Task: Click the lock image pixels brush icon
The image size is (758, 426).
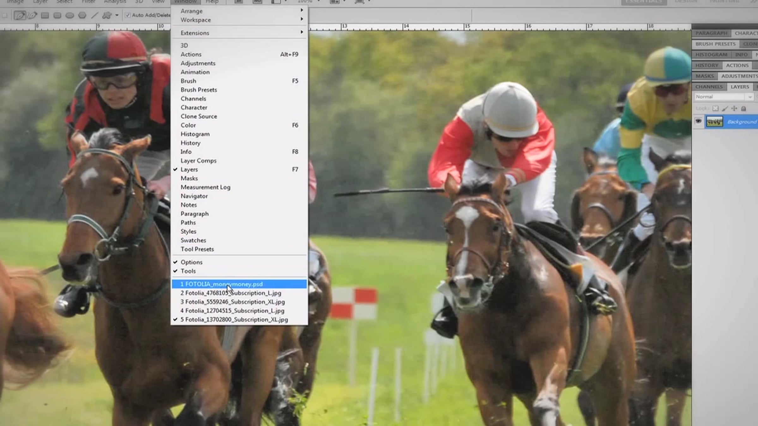Action: [x=725, y=109]
